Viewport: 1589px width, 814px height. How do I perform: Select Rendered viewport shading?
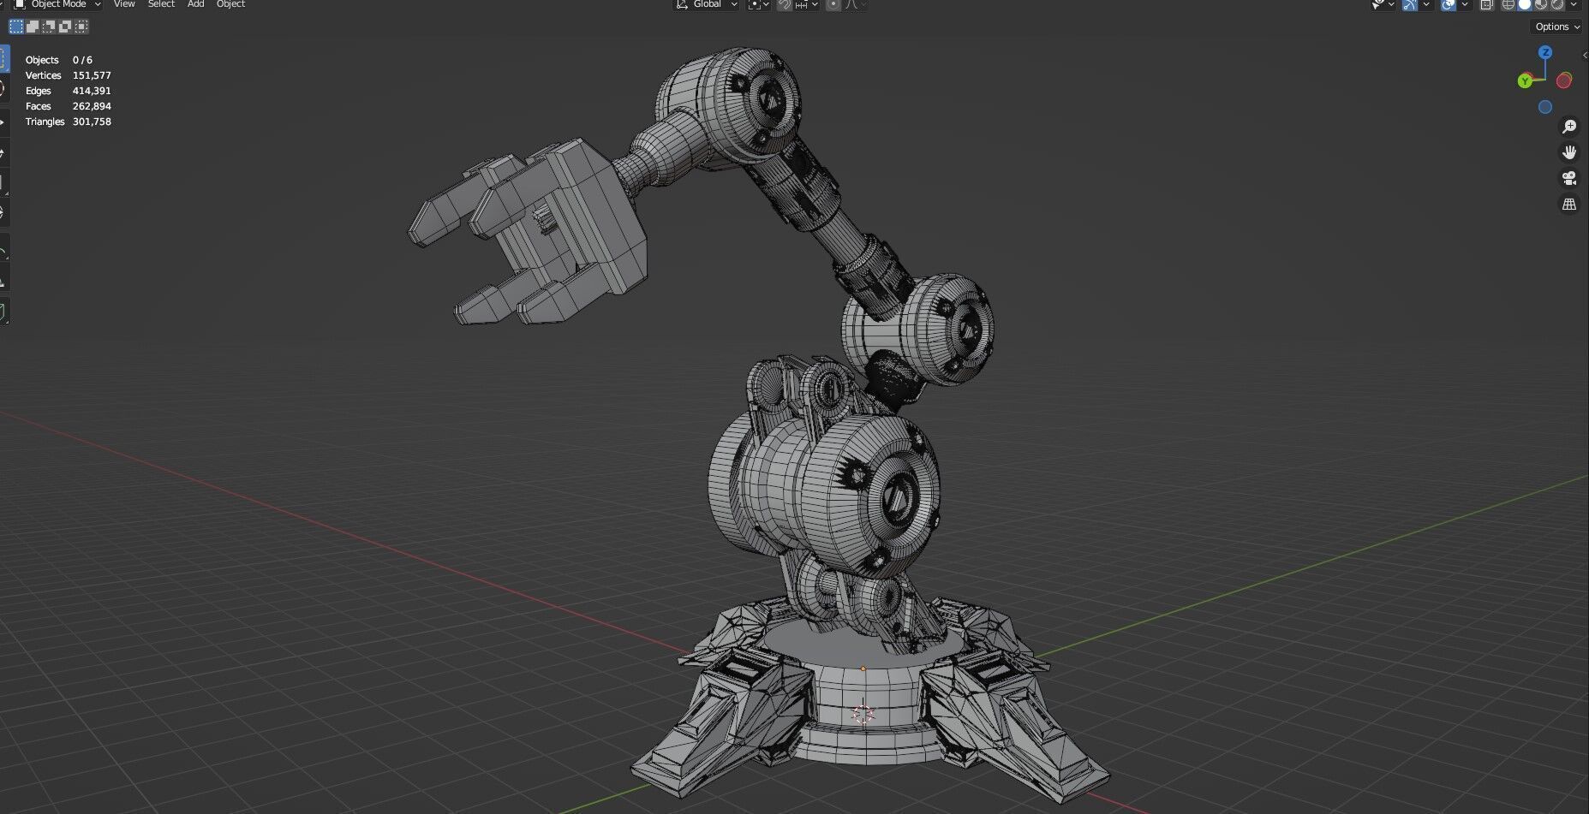[x=1556, y=4]
